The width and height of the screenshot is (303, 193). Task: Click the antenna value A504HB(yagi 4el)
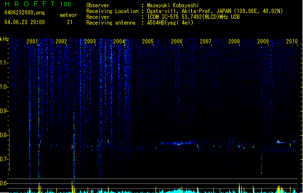coord(170,23)
